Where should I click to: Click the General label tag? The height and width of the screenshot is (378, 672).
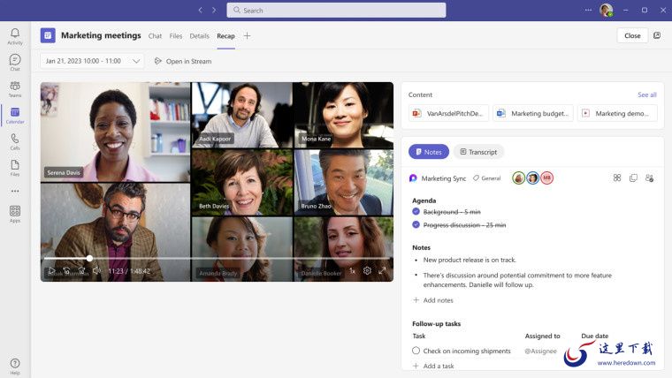pos(487,178)
